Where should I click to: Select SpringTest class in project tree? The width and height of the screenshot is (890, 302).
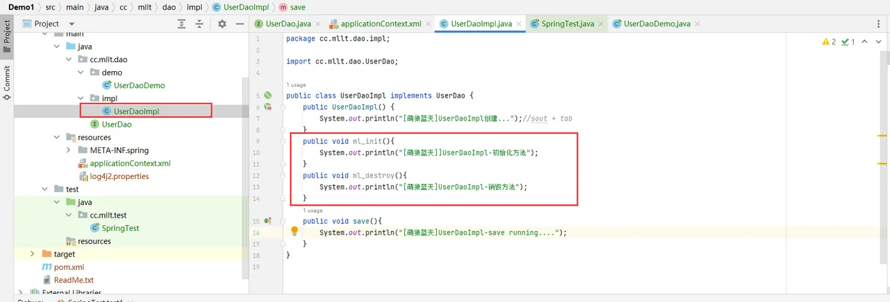tap(120, 228)
